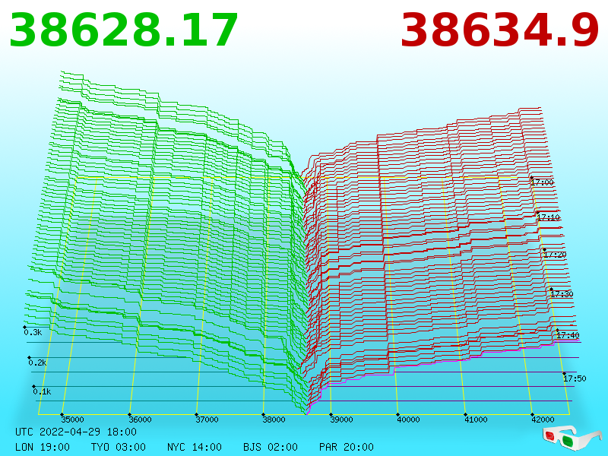608x456 pixels.
Task: Click the 17:10 time marker
Action: (549, 217)
